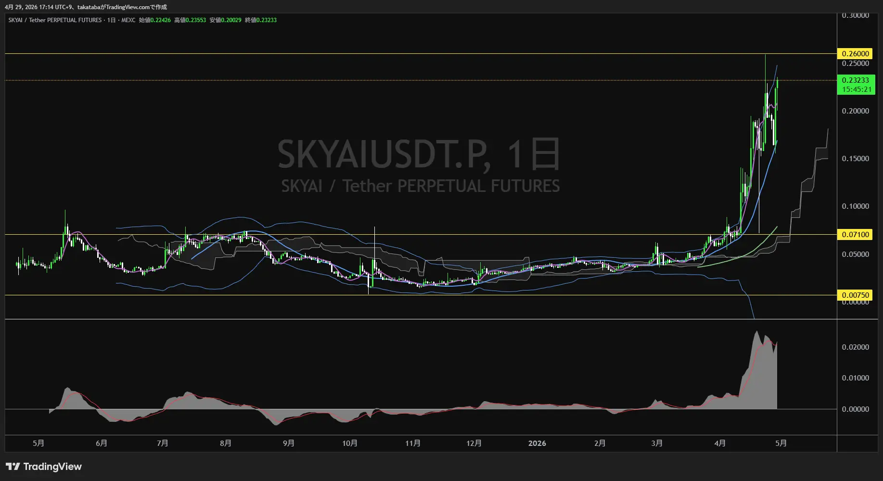Click the yellow 0.26000 price line label

855,53
